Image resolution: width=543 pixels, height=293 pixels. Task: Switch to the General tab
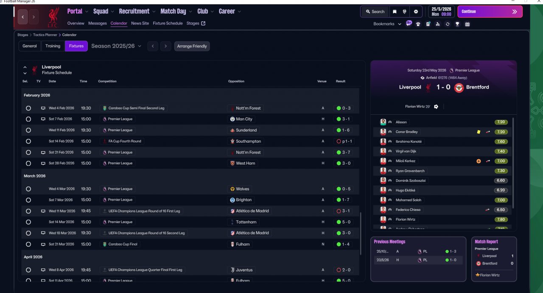coord(30,46)
